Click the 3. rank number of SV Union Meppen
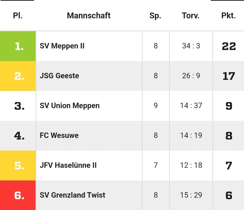This screenshot has height=210, width=244. [19, 106]
